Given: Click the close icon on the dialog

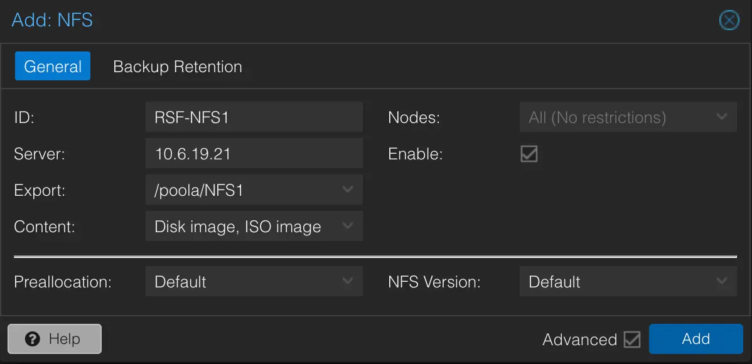Looking at the screenshot, I should 729,20.
